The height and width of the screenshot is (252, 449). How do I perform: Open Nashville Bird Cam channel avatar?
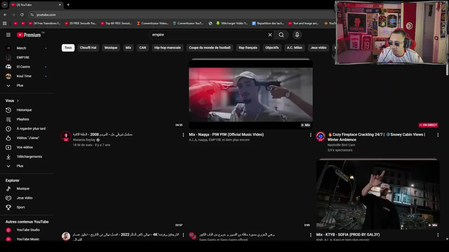coord(321,136)
